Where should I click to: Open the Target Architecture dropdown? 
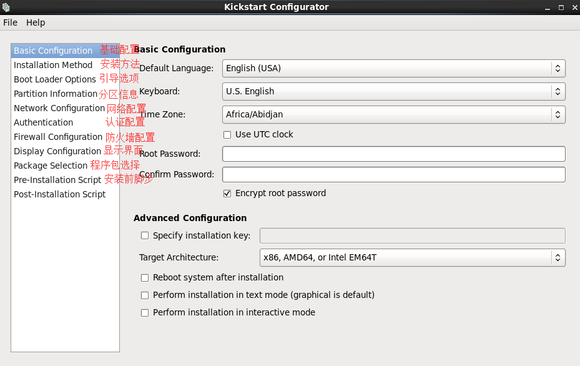[413, 257]
